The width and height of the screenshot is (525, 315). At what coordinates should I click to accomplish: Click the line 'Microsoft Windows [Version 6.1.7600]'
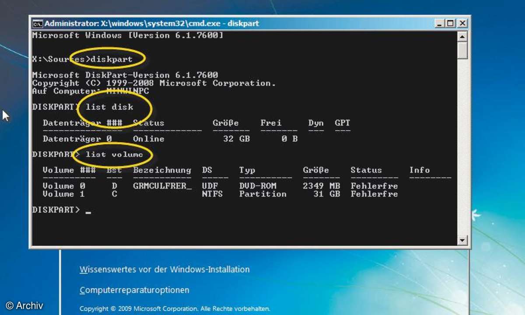[128, 35]
